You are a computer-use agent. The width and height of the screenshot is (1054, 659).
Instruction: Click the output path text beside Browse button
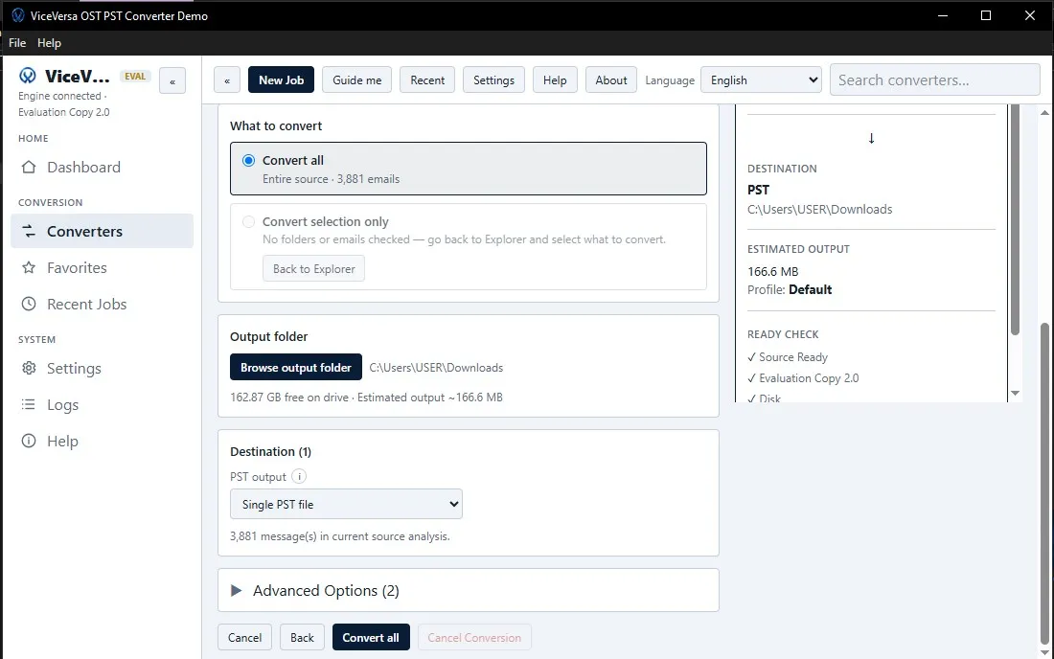pos(436,368)
